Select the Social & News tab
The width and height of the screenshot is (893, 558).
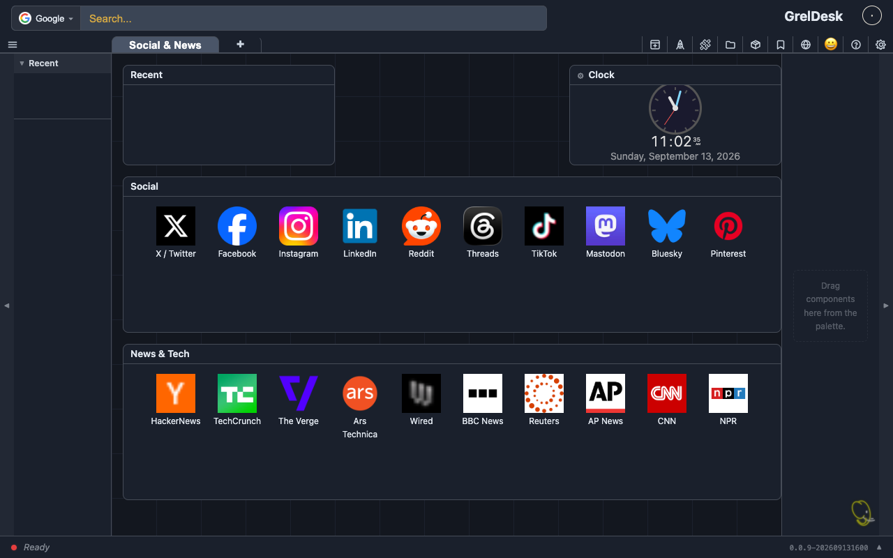click(165, 45)
